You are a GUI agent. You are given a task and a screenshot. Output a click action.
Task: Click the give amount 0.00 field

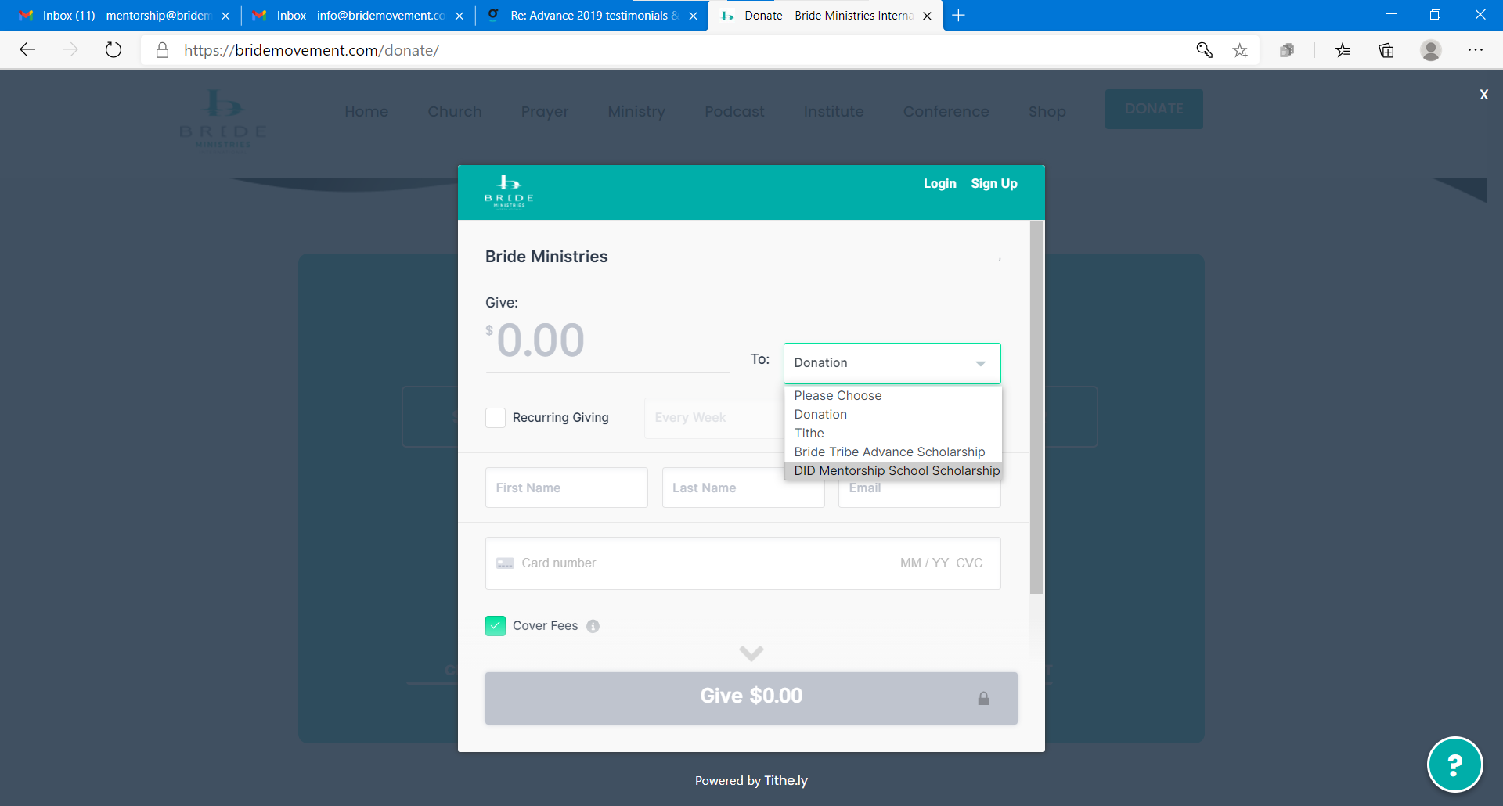coord(607,342)
